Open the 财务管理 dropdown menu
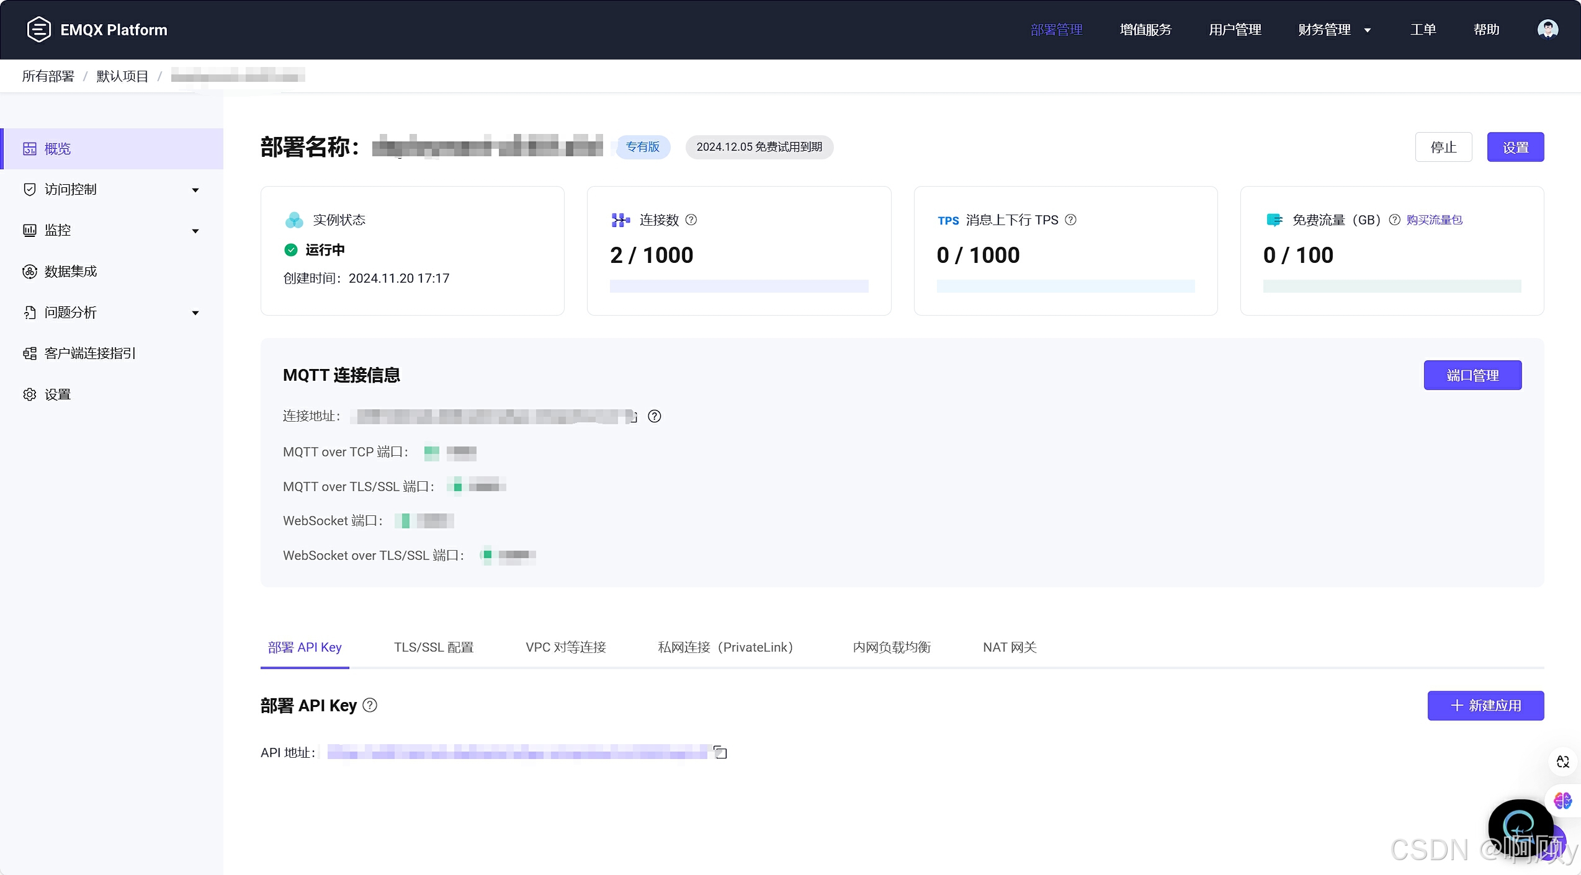This screenshot has height=875, width=1581. (1334, 30)
